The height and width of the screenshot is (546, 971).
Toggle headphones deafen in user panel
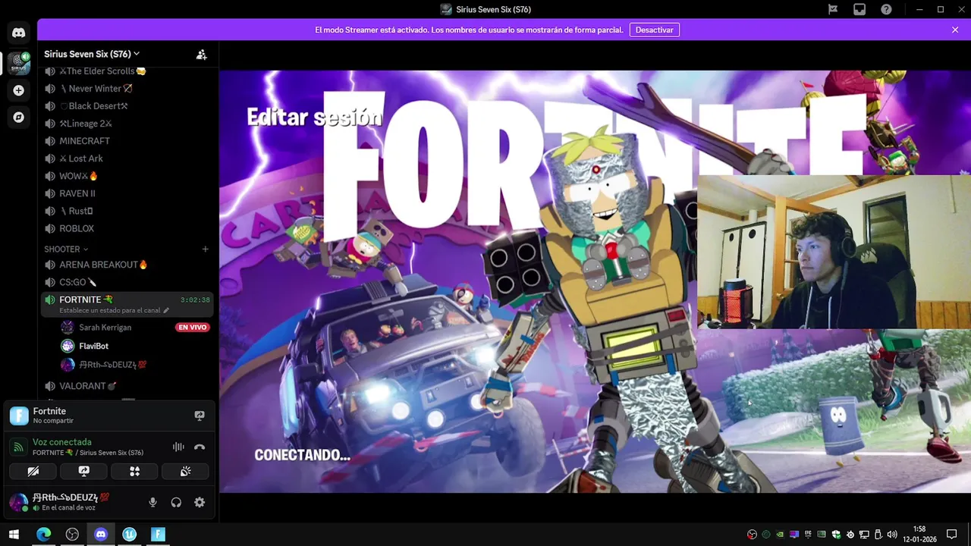tap(176, 502)
